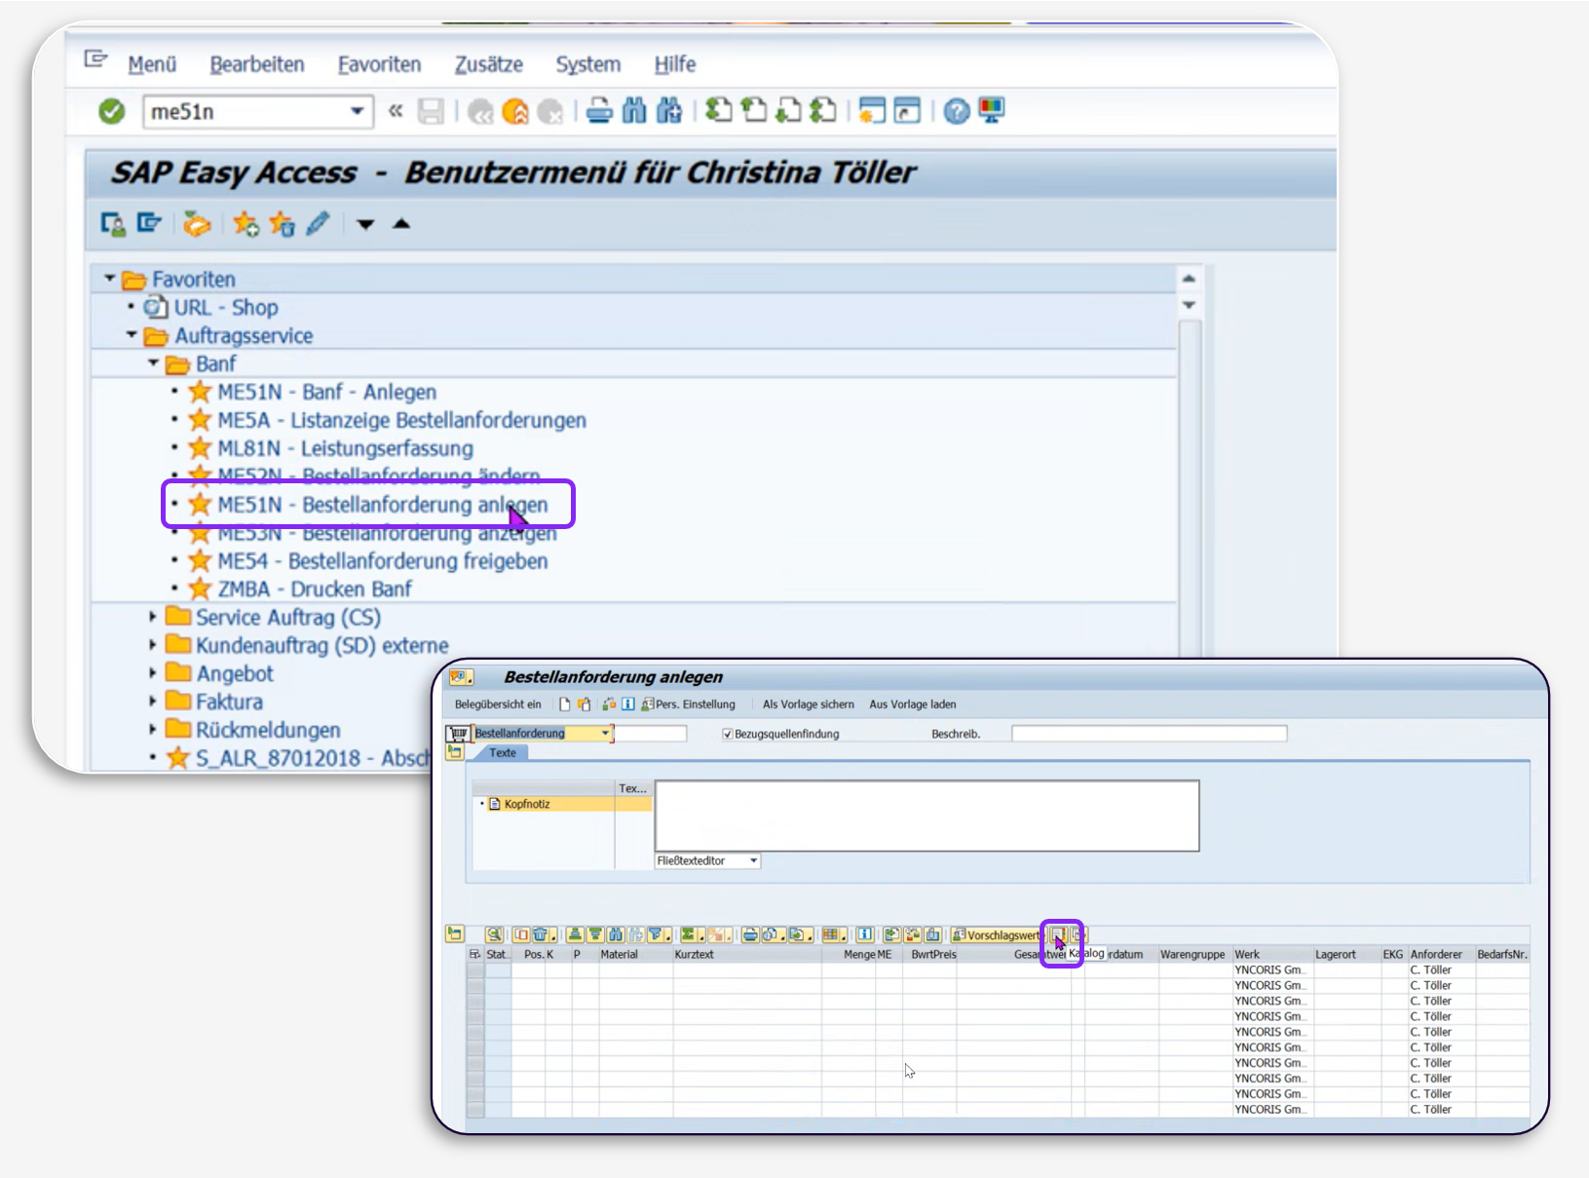
Task: Collapse the Banf folder
Action: (153, 363)
